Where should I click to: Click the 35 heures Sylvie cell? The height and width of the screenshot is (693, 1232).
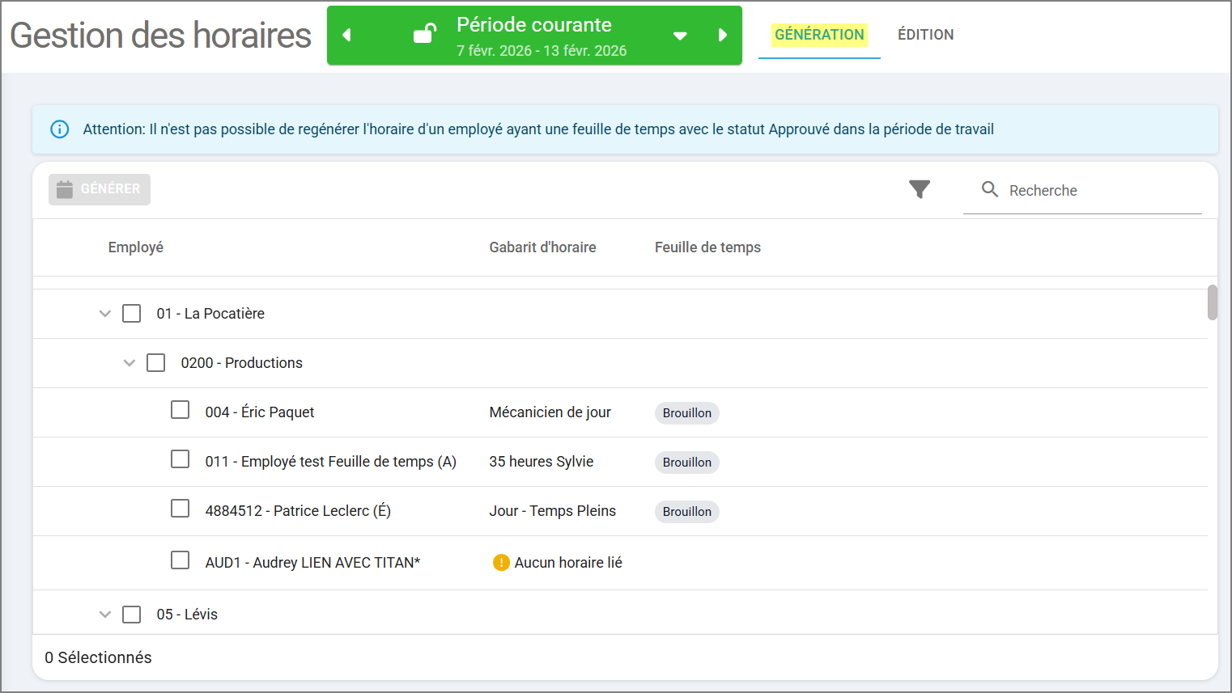(x=542, y=462)
